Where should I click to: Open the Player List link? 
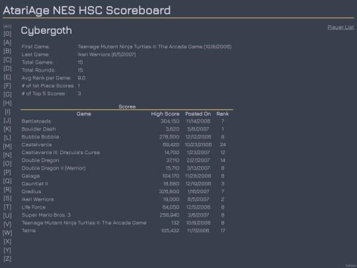pyautogui.click(x=340, y=27)
